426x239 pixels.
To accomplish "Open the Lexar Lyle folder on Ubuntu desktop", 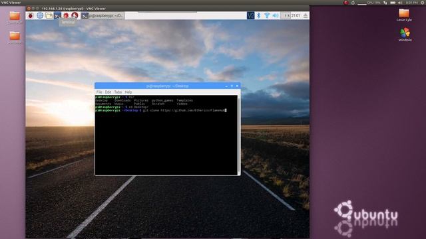I will tap(404, 15).
